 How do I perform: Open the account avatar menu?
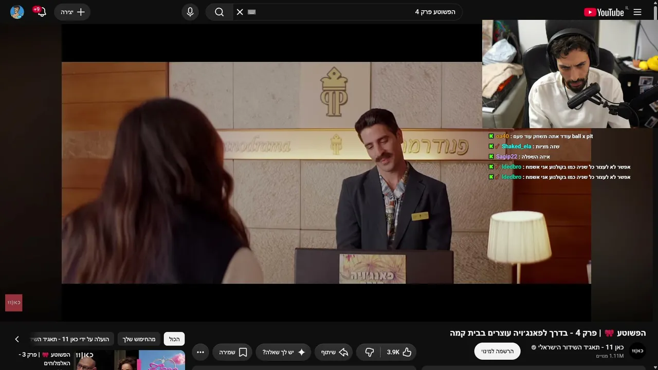click(17, 12)
